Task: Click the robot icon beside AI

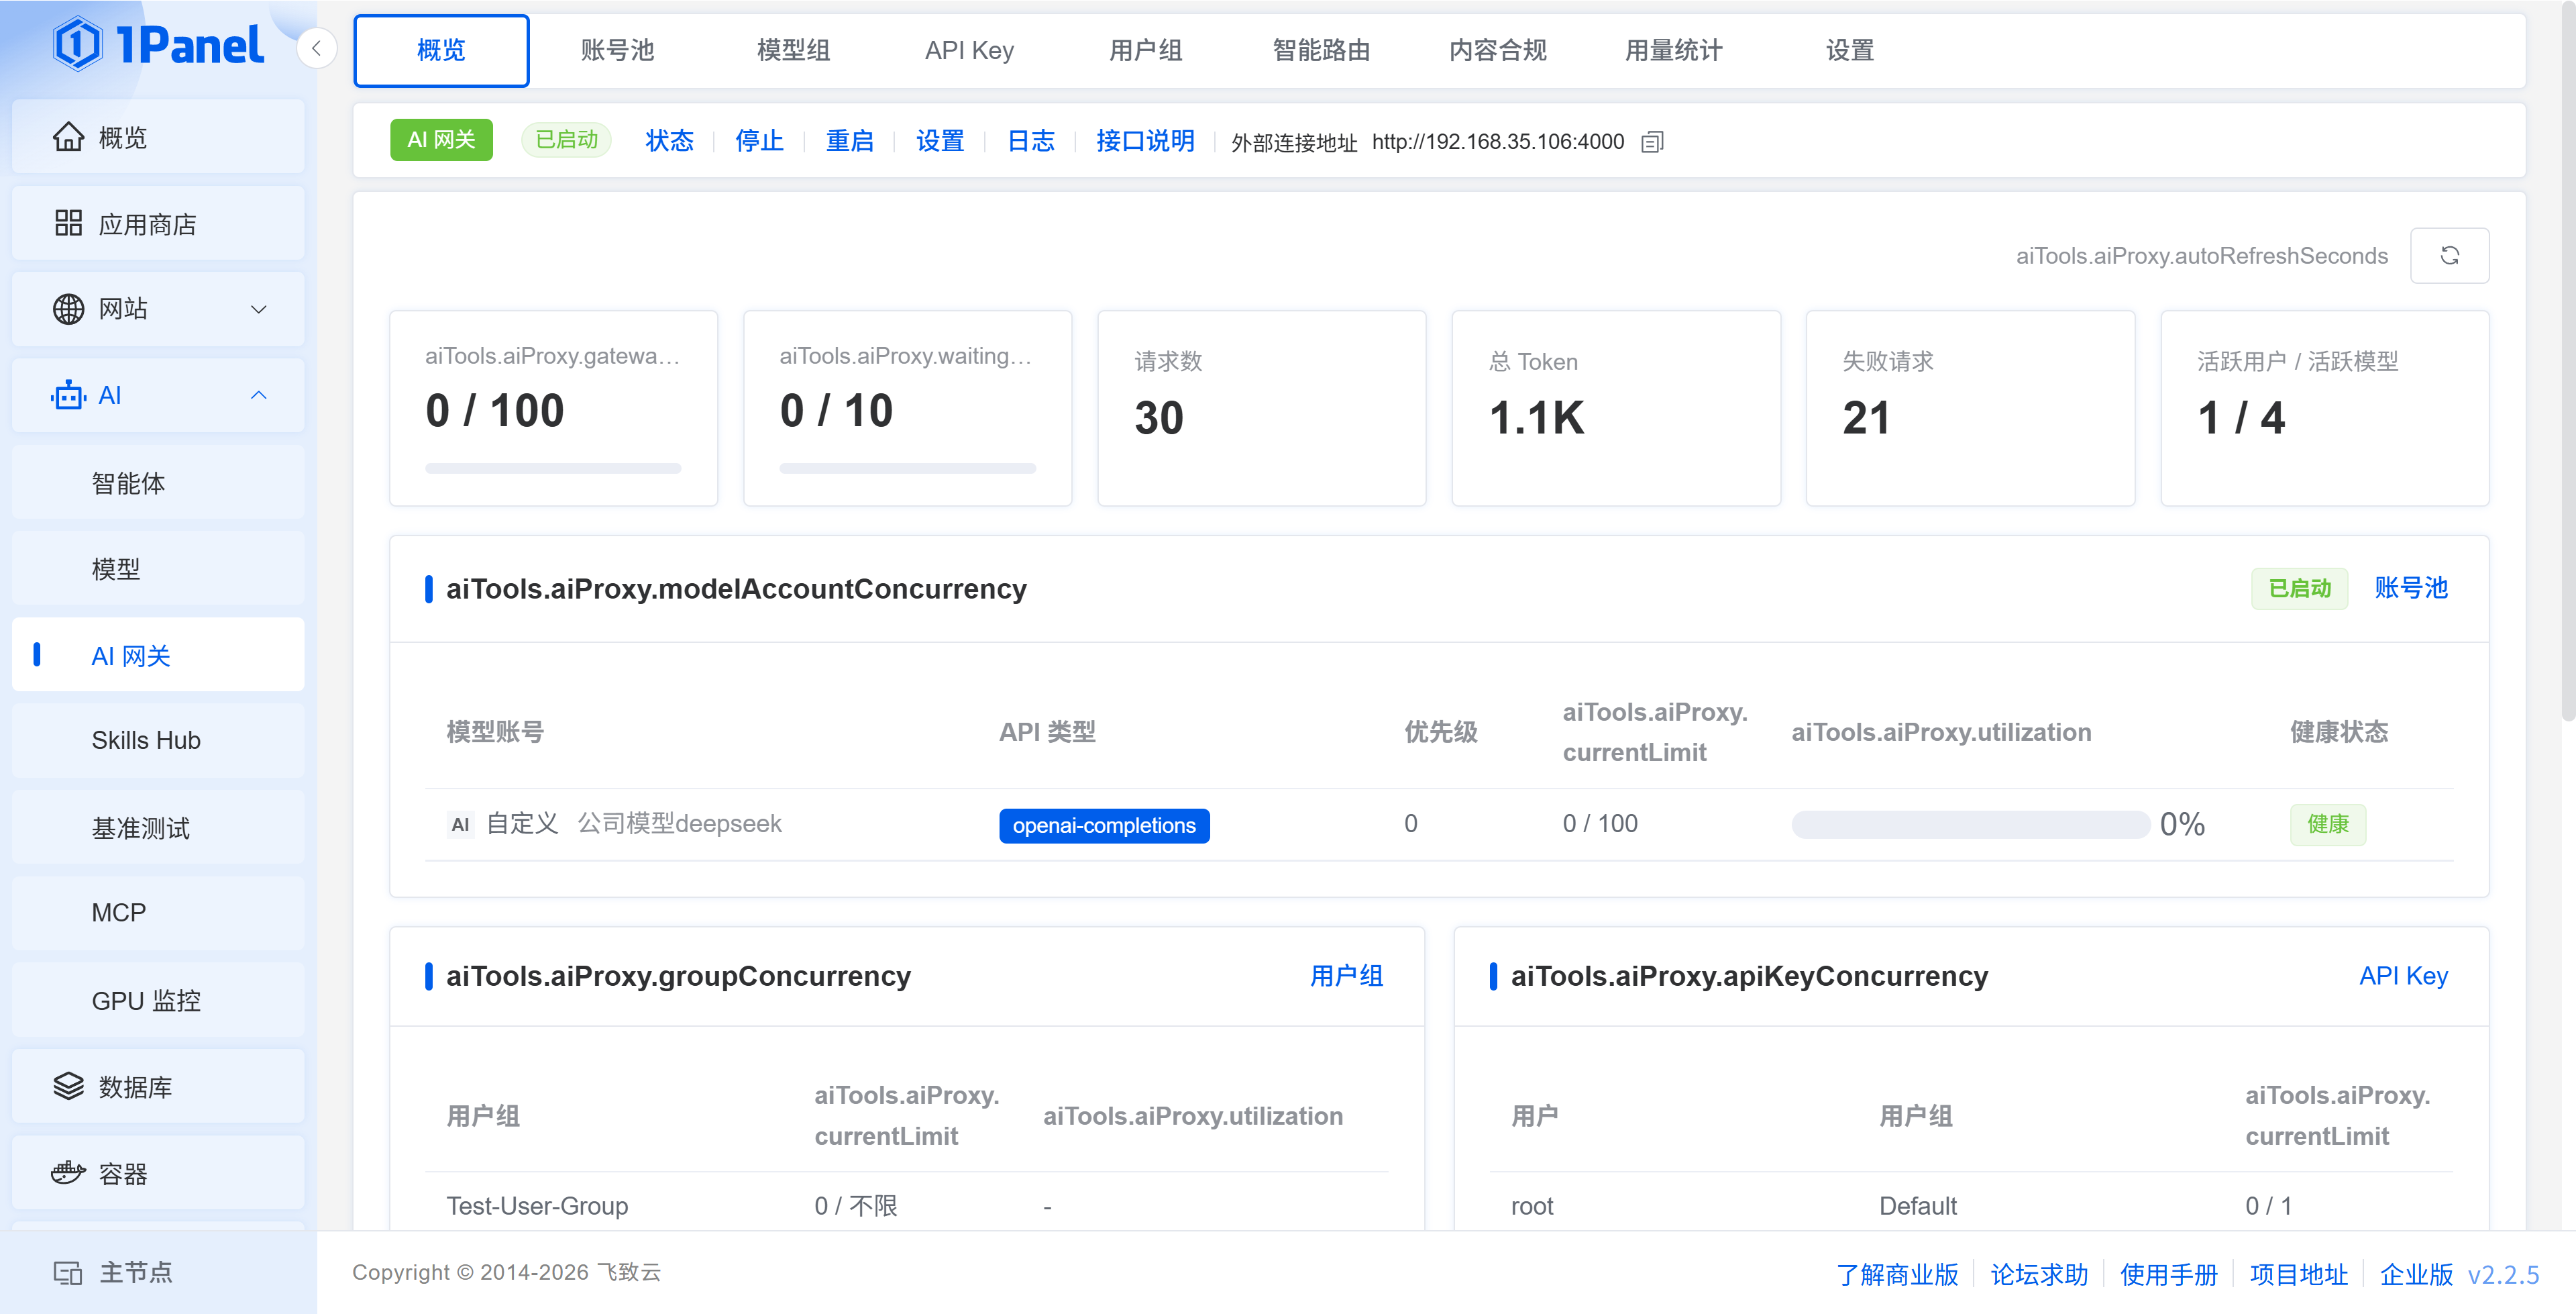Action: click(68, 395)
